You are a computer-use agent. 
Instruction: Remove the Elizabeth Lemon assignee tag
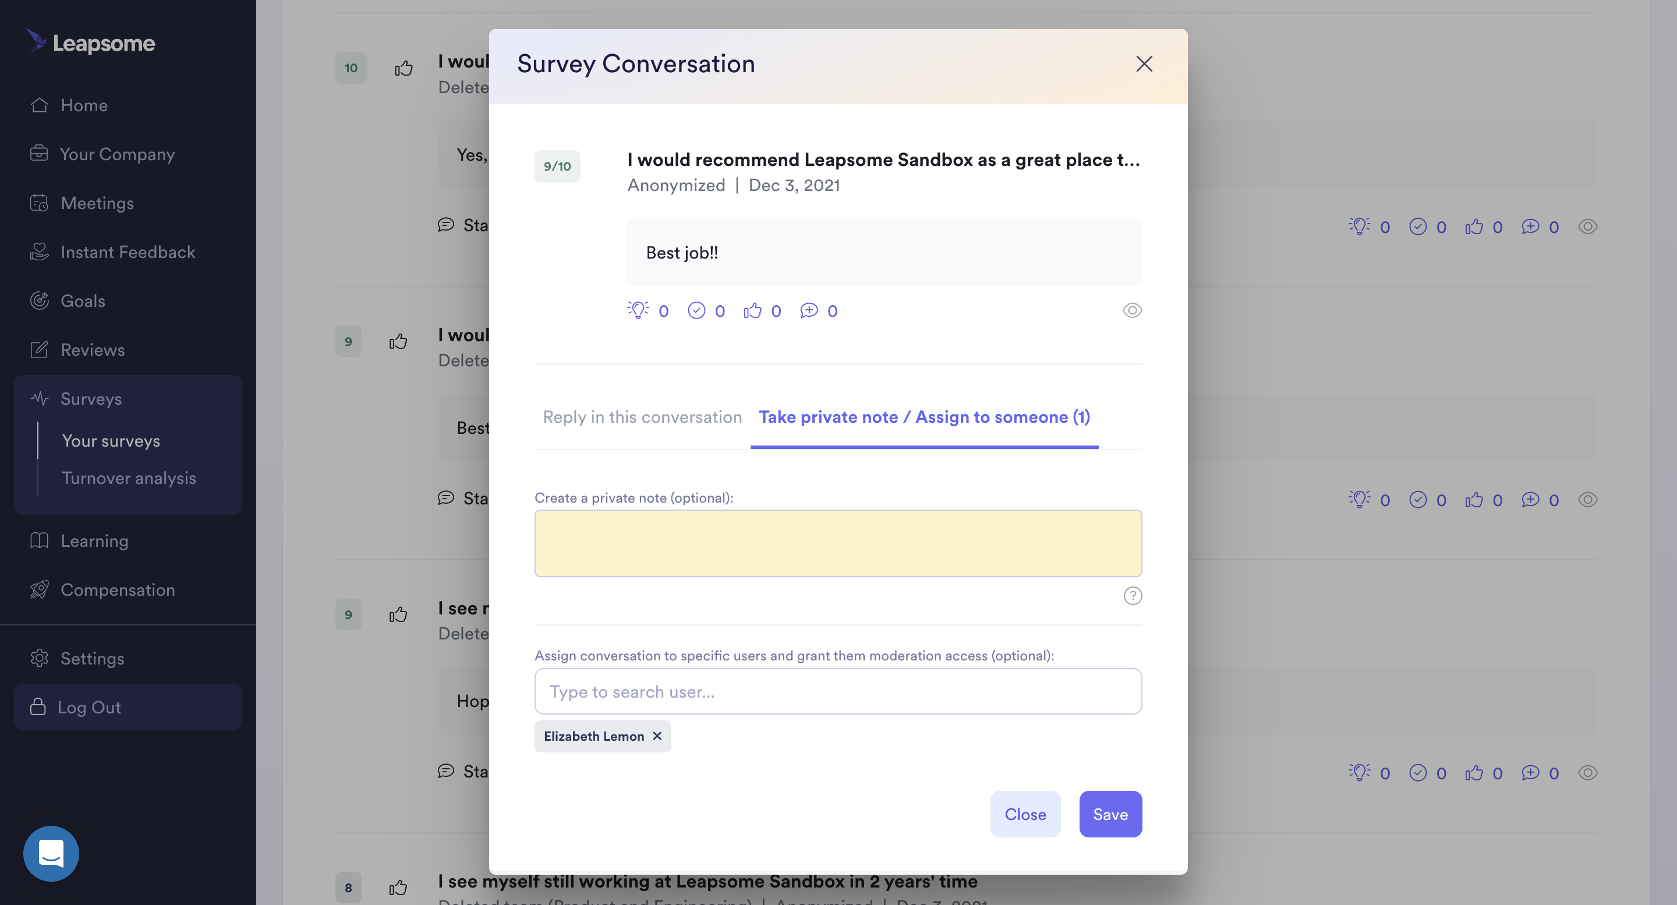pos(657,736)
